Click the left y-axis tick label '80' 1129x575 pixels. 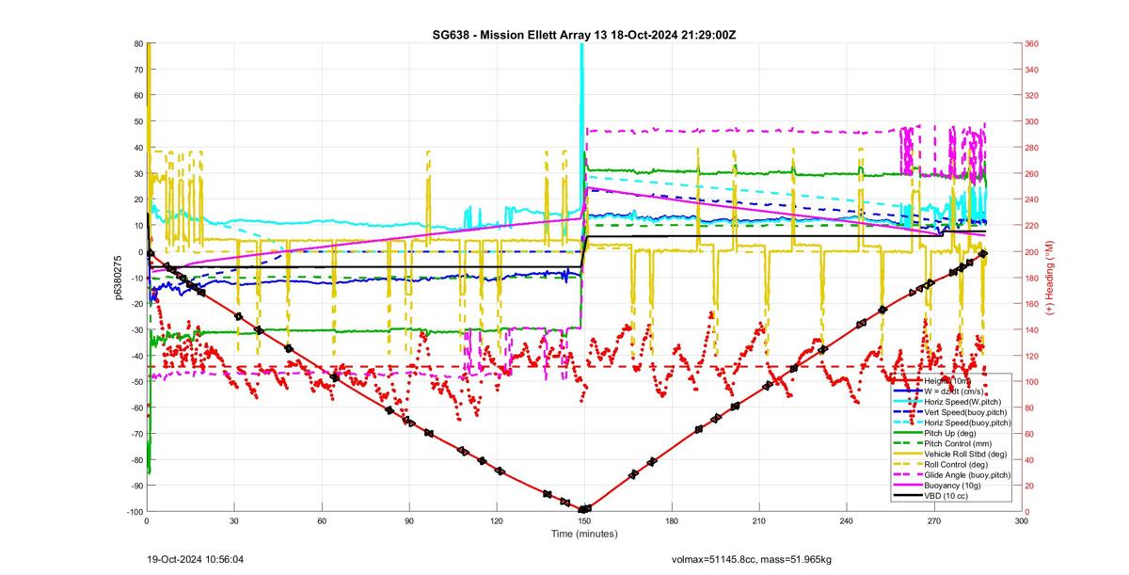click(x=137, y=44)
